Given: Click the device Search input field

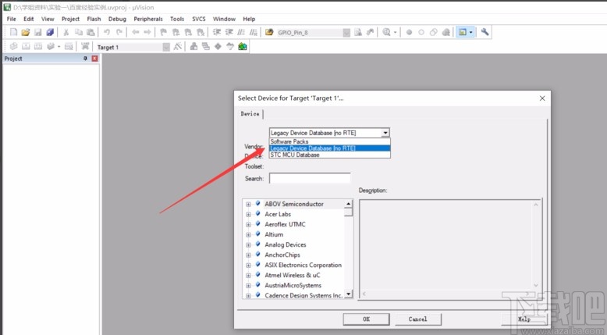Looking at the screenshot, I should (310, 178).
